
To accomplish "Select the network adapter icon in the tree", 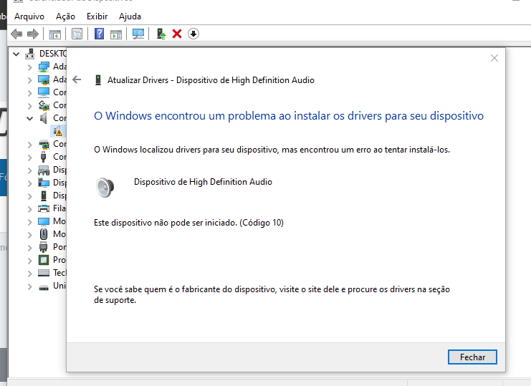I will [x=43, y=67].
